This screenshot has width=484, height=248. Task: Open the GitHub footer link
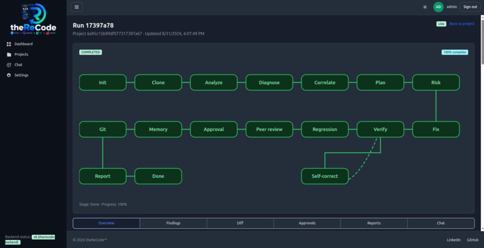[473, 240]
